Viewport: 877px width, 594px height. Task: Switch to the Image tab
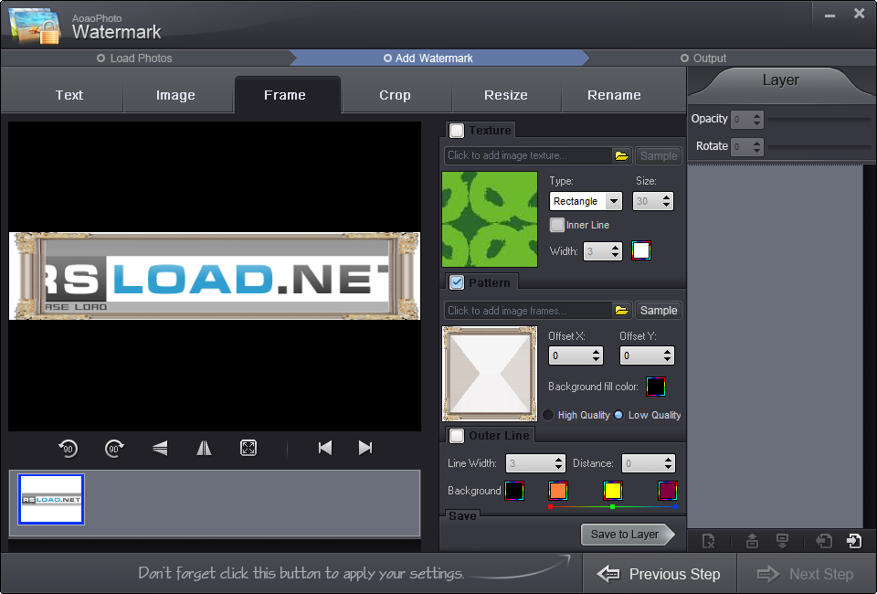tap(175, 95)
